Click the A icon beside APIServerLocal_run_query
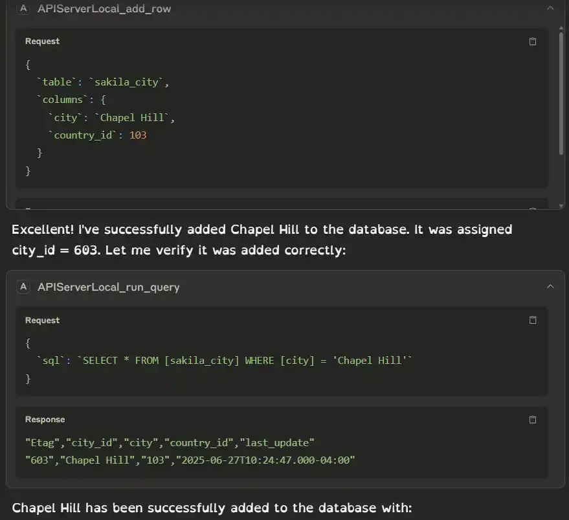Viewport: 569px width, 520px height. [x=23, y=287]
